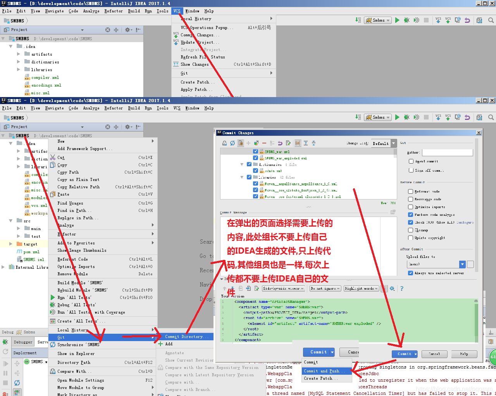The height and width of the screenshot is (396, 496).
Task: Click green Run icon in lower window toolbar
Action: (397, 117)
